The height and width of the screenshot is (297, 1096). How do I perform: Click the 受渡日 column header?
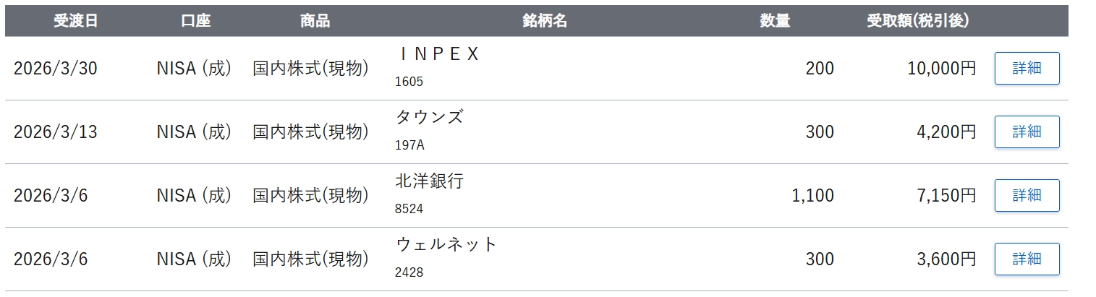click(75, 21)
